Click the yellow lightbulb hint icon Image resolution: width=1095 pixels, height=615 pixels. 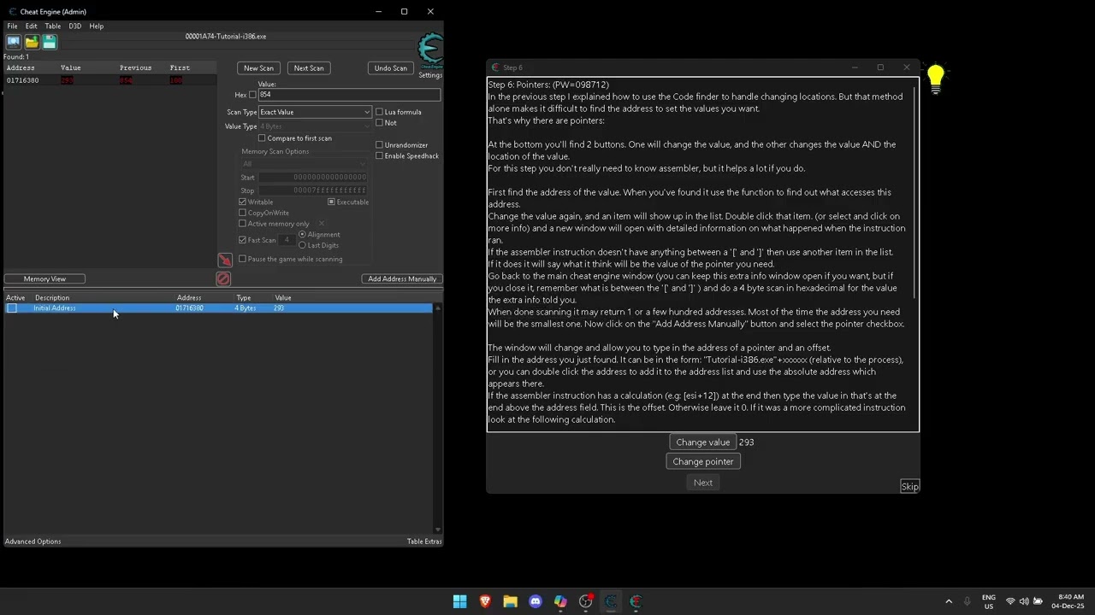point(935,79)
